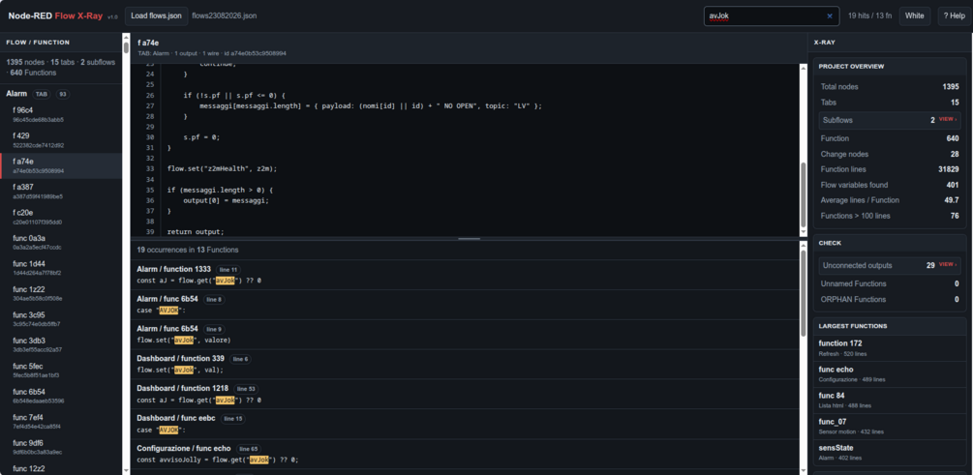Viewport: 973px width, 475px height.
Task: Open VIEW link next to Subflows
Action: coord(948,119)
